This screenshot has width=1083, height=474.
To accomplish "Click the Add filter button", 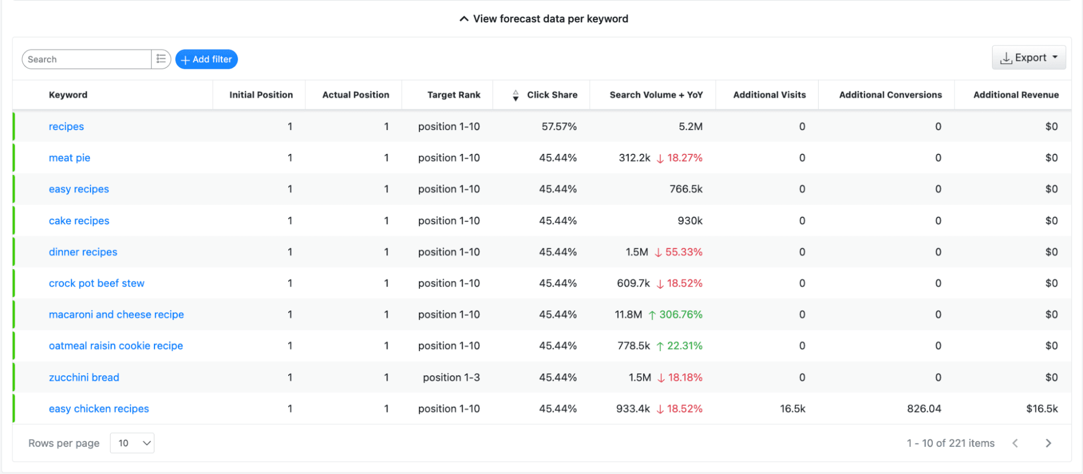I will [x=206, y=59].
